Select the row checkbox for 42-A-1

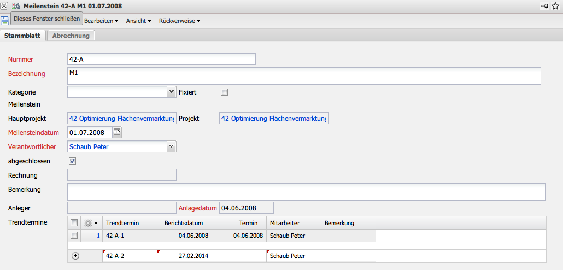74,236
